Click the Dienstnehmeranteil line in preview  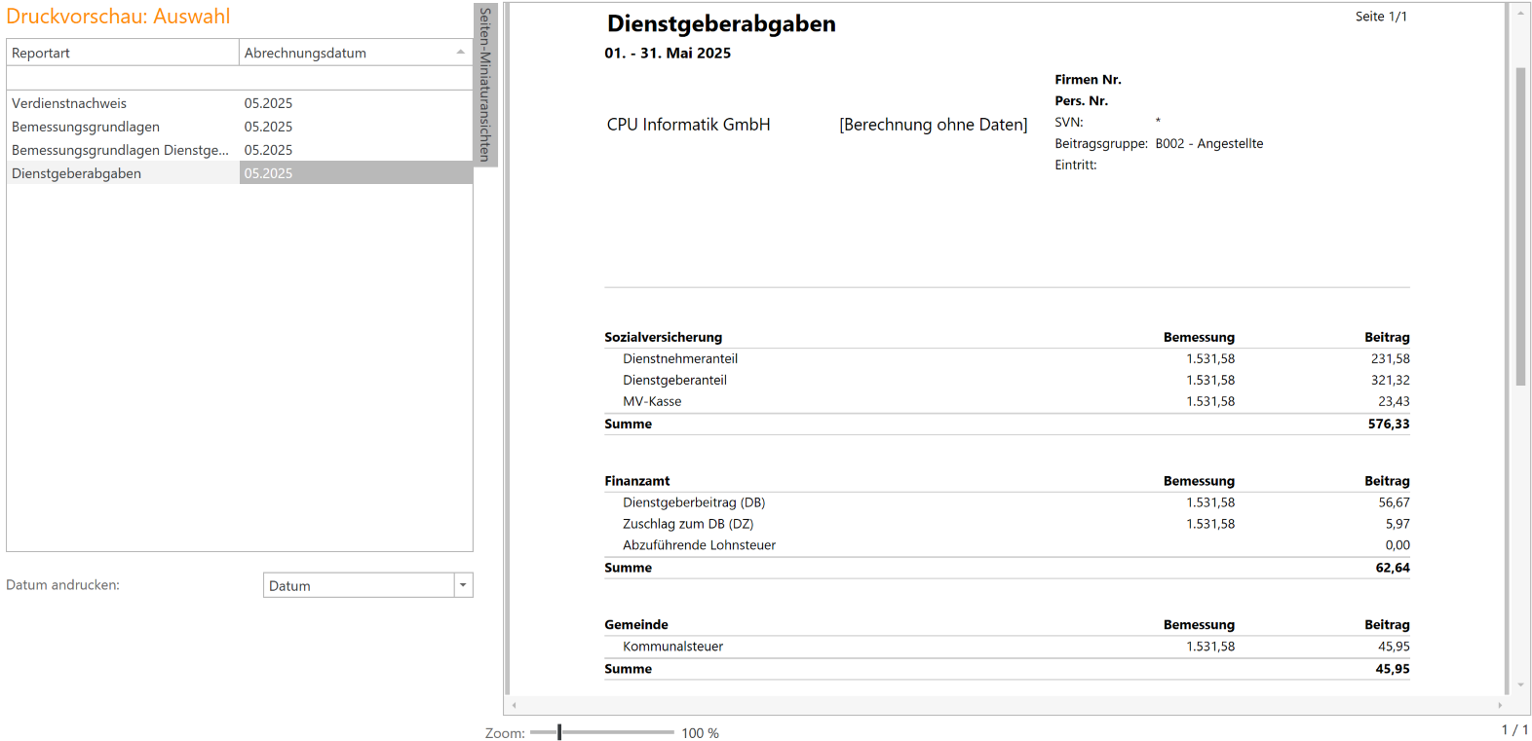point(1007,358)
